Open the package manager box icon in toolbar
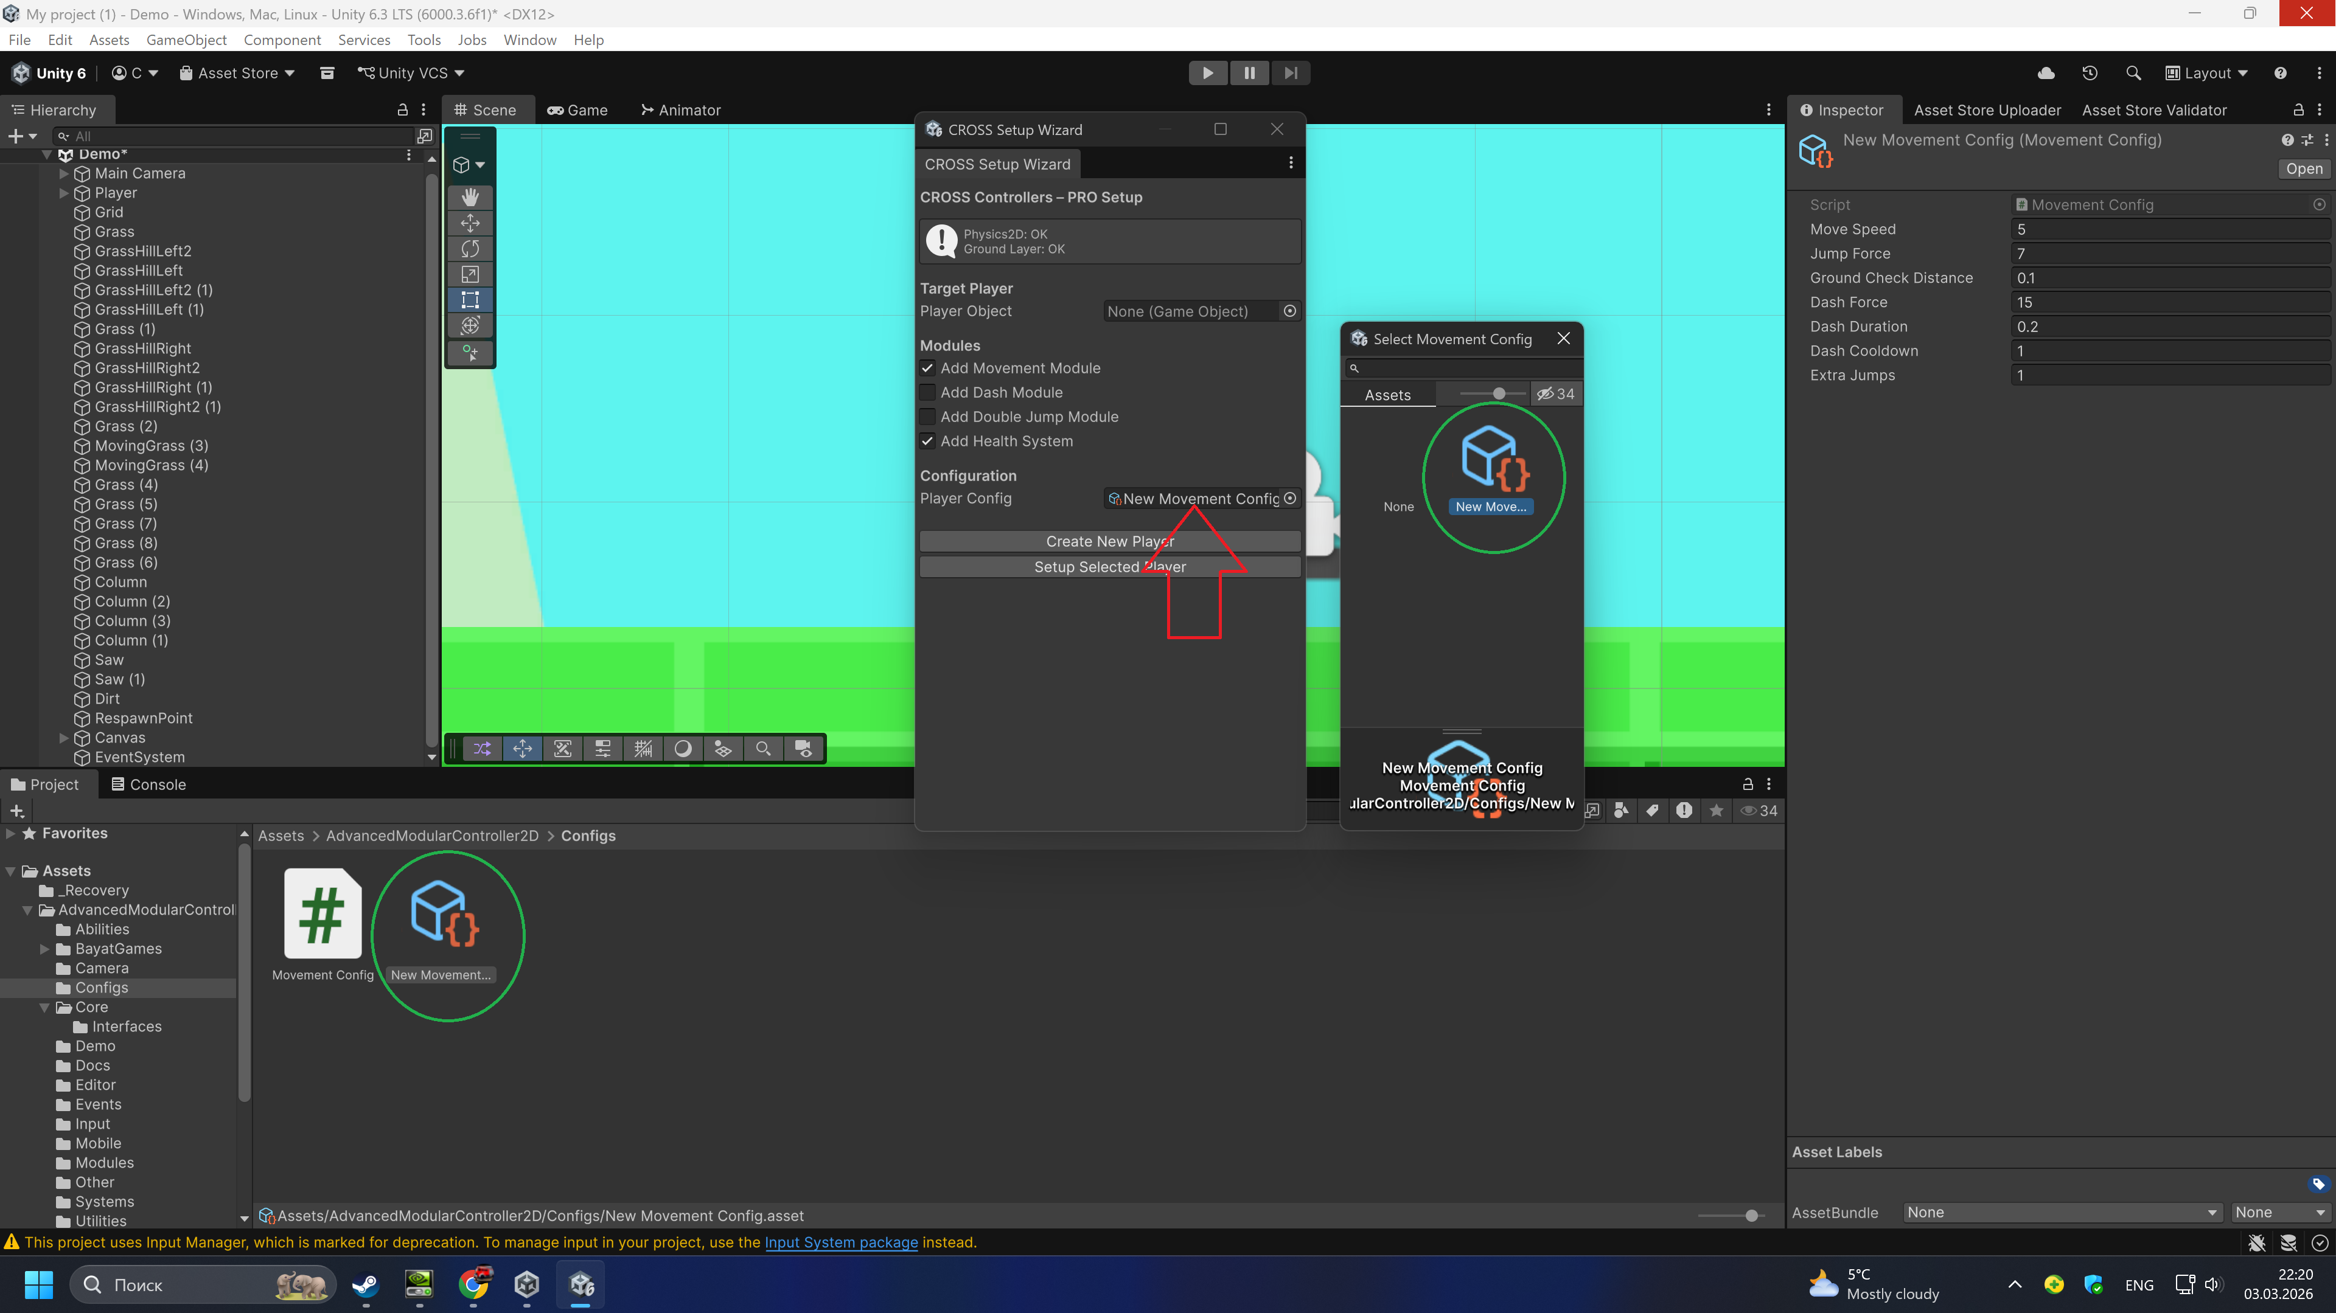2336x1313 pixels. coord(327,72)
